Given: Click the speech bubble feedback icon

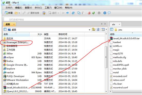Looking at the screenshot, I should coord(109,13).
